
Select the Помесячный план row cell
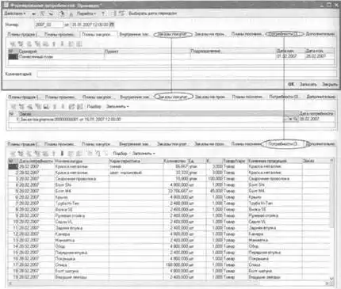(61, 56)
